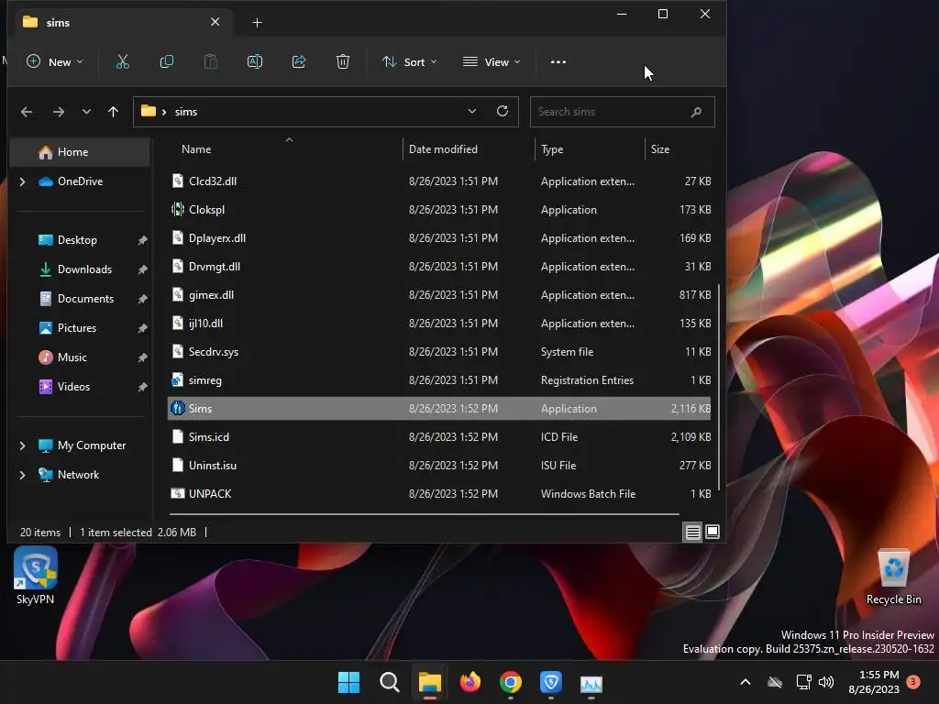Click the horizontal scrollbar below file list
939x704 pixels.
point(424,513)
